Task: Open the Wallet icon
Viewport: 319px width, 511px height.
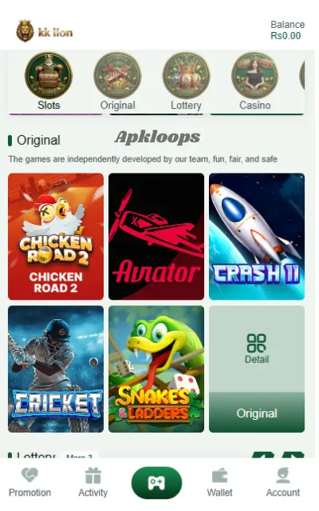Action: [219, 476]
